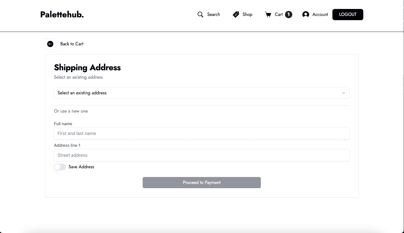This screenshot has width=404, height=233.
Task: Click the price tag Shop icon
Action: click(x=236, y=15)
